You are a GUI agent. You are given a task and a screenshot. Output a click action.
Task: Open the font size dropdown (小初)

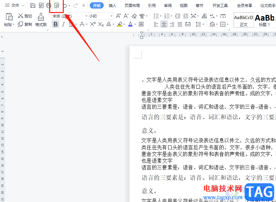[x=111, y=16]
